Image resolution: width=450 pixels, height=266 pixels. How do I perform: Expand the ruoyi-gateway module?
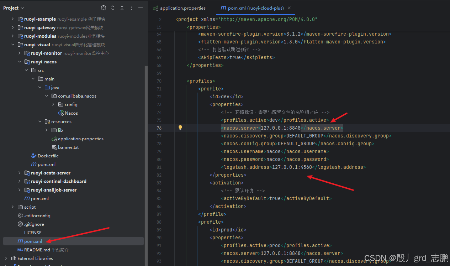13,27
